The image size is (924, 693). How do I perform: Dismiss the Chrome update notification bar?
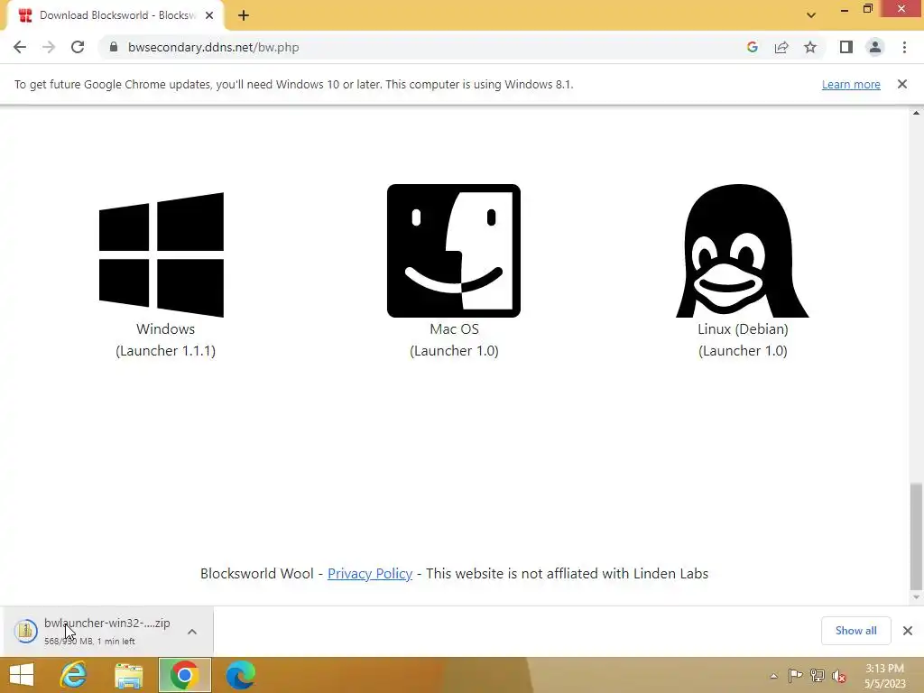tap(902, 84)
